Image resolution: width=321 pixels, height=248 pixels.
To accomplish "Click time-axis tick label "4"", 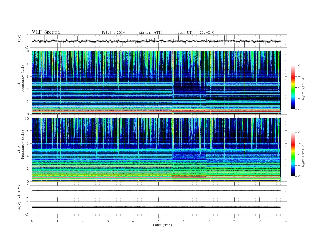I will click(133, 221).
